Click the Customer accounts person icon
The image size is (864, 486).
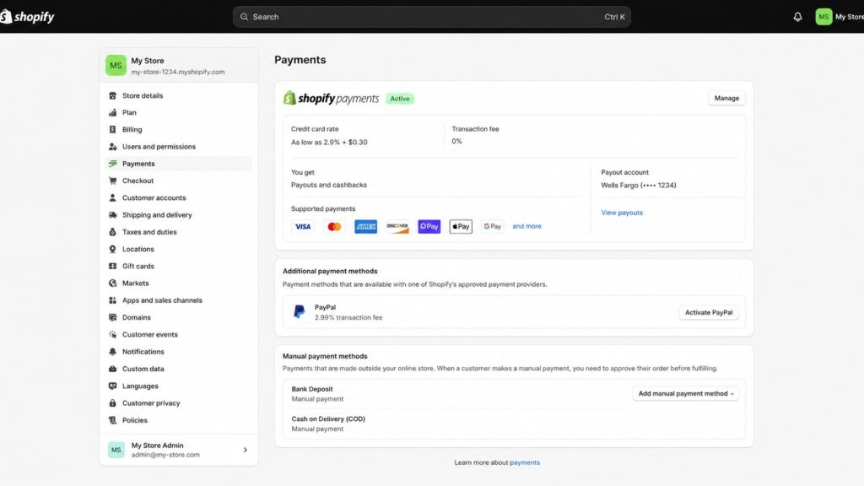point(112,197)
